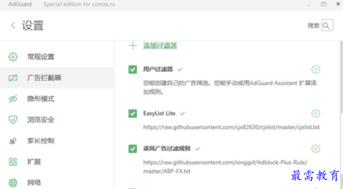Image resolution: width=343 pixels, height=189 pixels.
Task: Click the 隐形模式 crossed-eye icon
Action: coord(13,99)
